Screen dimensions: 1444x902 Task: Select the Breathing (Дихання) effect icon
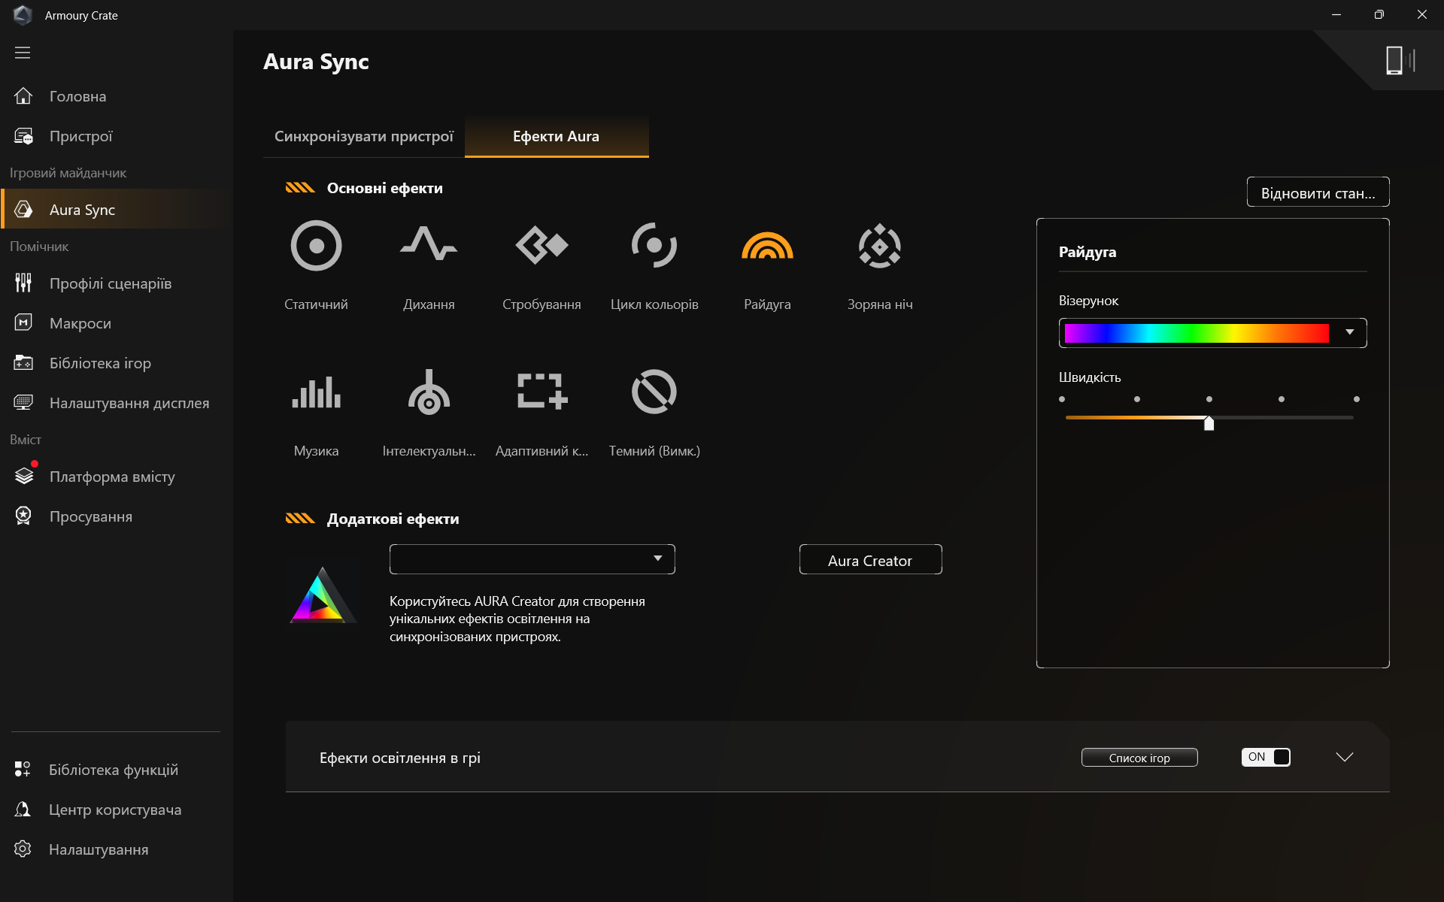tap(429, 246)
